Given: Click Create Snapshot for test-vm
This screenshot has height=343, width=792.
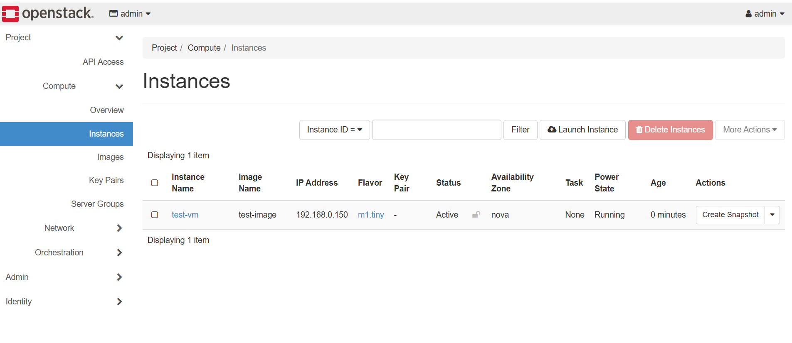Looking at the screenshot, I should (x=730, y=215).
